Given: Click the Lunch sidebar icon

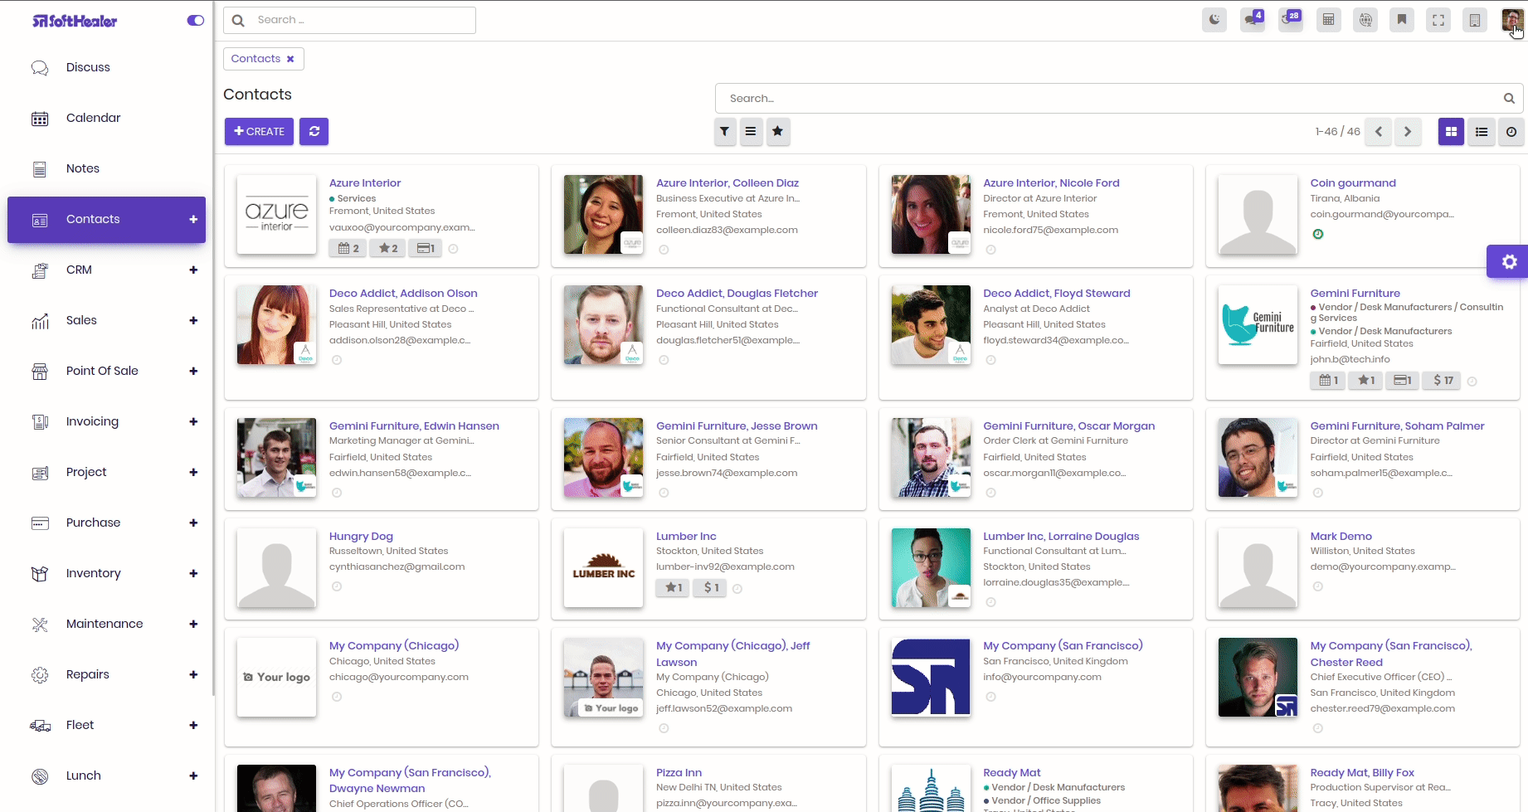Looking at the screenshot, I should 40,776.
